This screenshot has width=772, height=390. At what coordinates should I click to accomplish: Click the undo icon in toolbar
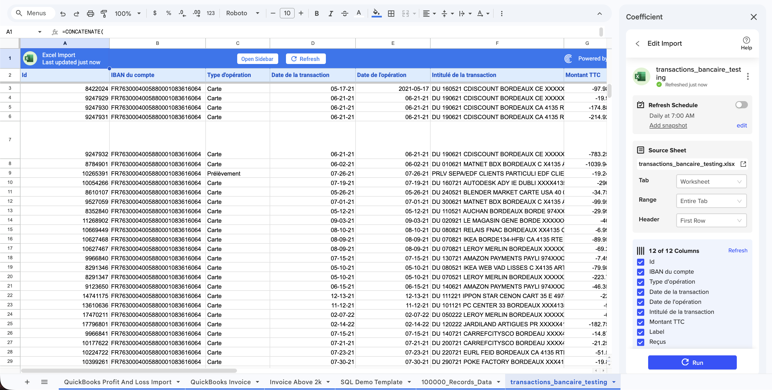63,14
